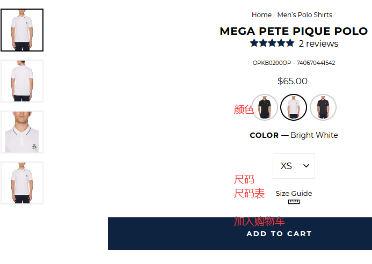
Task: Go to Home in breadcrumb
Action: pyautogui.click(x=261, y=15)
